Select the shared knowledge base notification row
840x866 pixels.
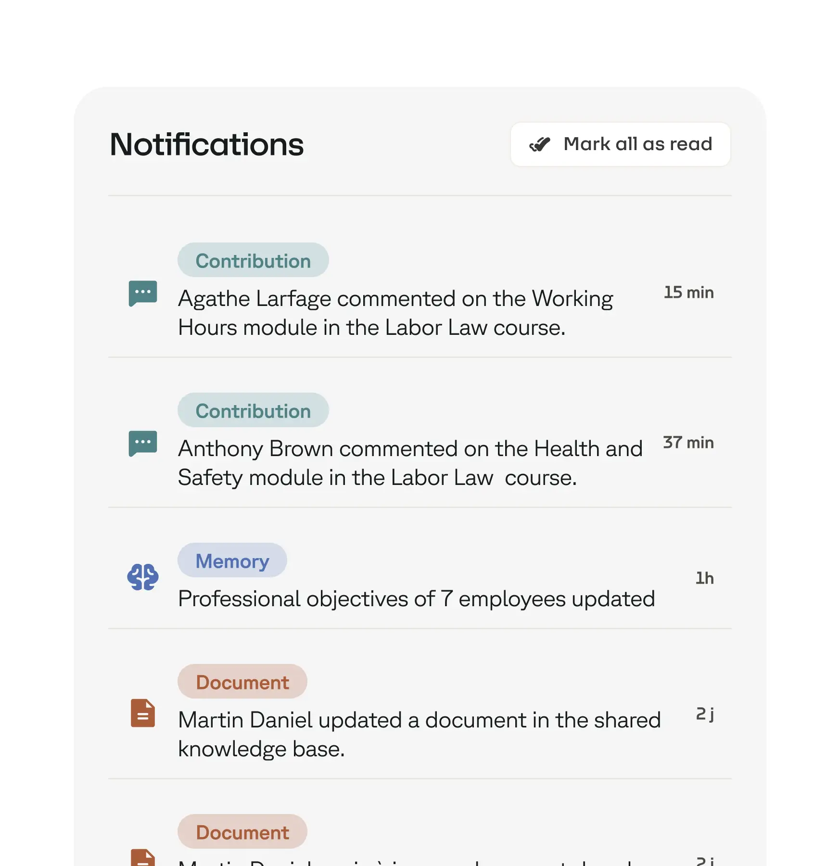click(419, 734)
